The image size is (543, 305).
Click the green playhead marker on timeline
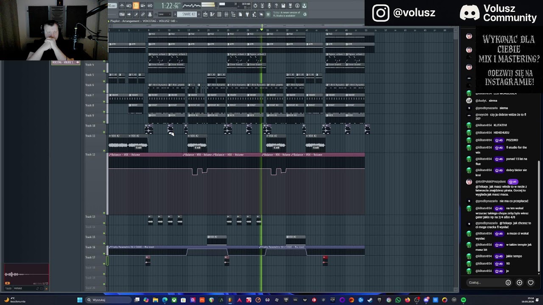point(262,29)
